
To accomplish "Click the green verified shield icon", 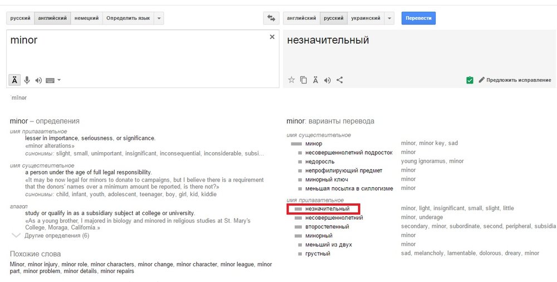I will [x=470, y=80].
